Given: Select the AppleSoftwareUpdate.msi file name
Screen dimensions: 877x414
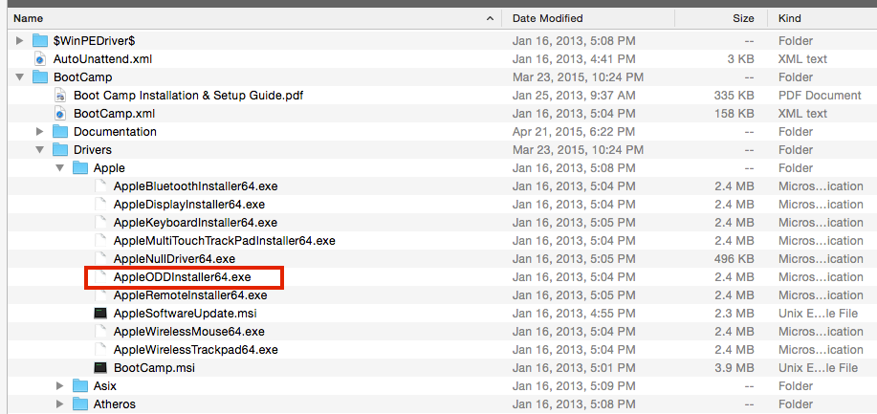Looking at the screenshot, I should tap(185, 314).
